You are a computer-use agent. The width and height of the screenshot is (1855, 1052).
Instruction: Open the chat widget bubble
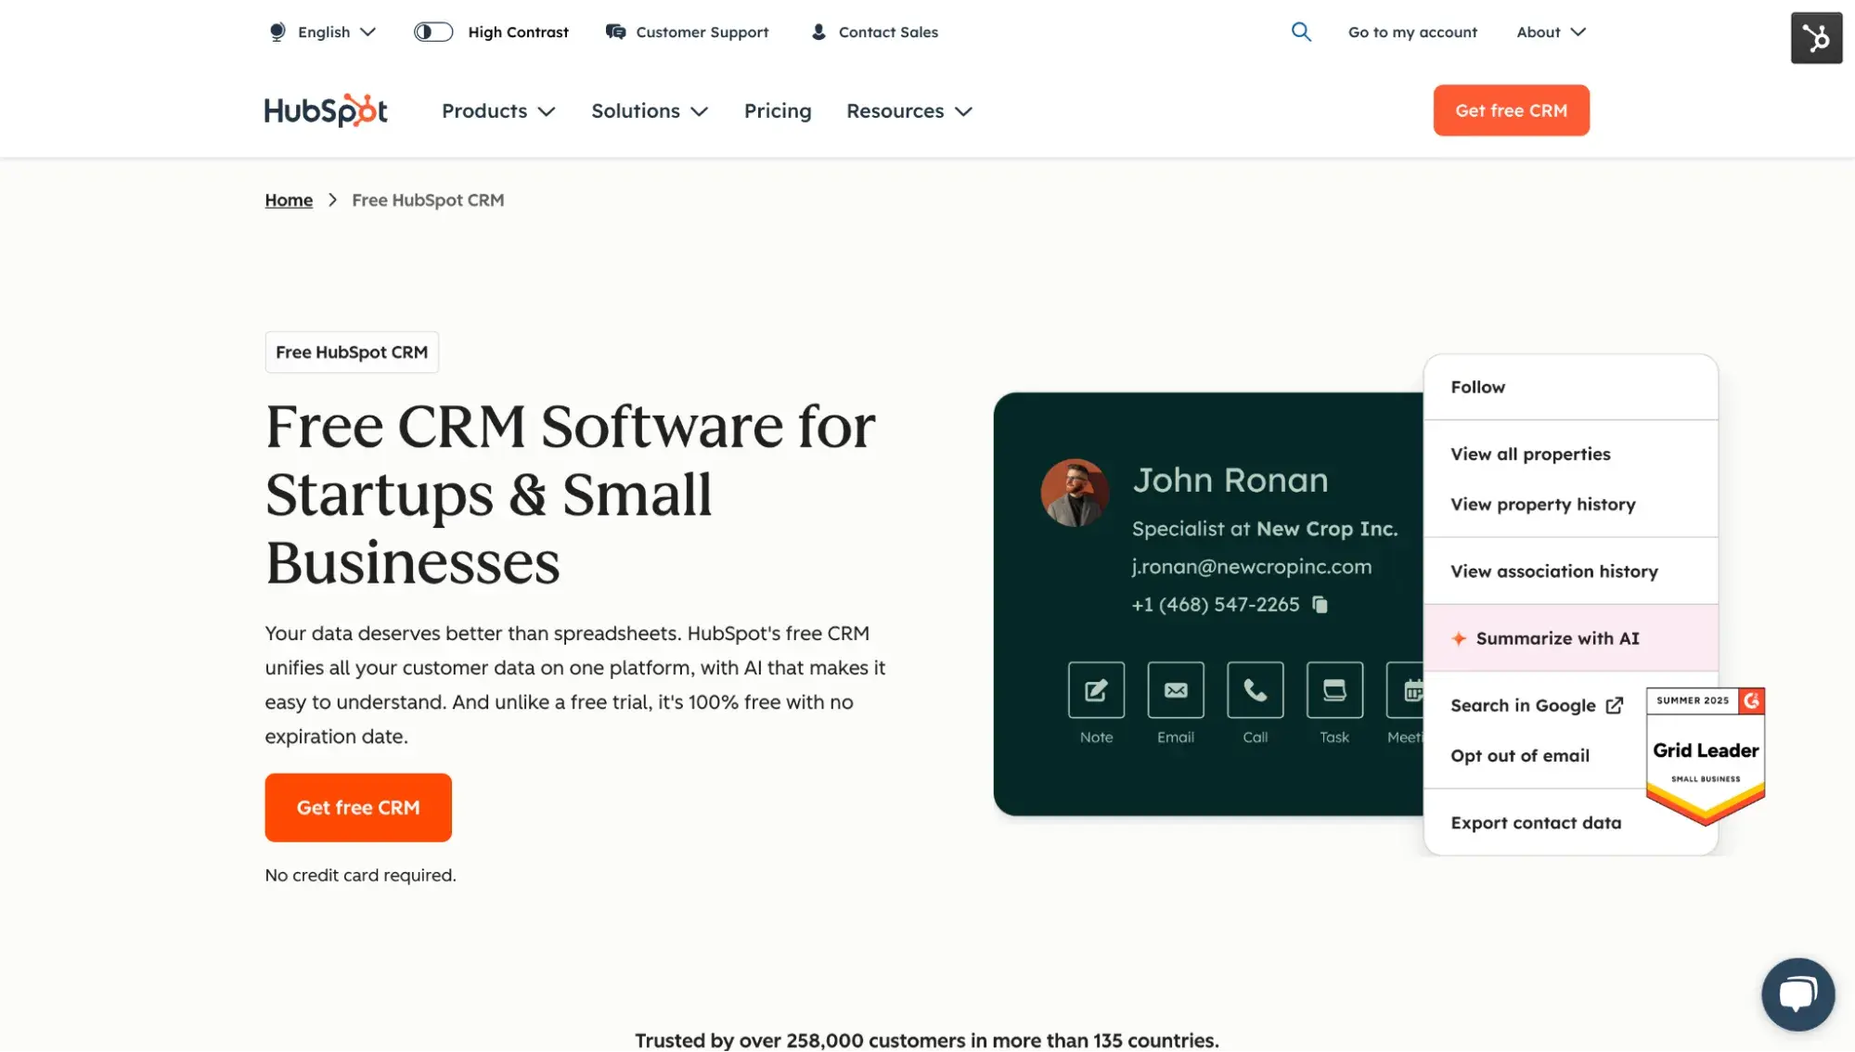1797,994
